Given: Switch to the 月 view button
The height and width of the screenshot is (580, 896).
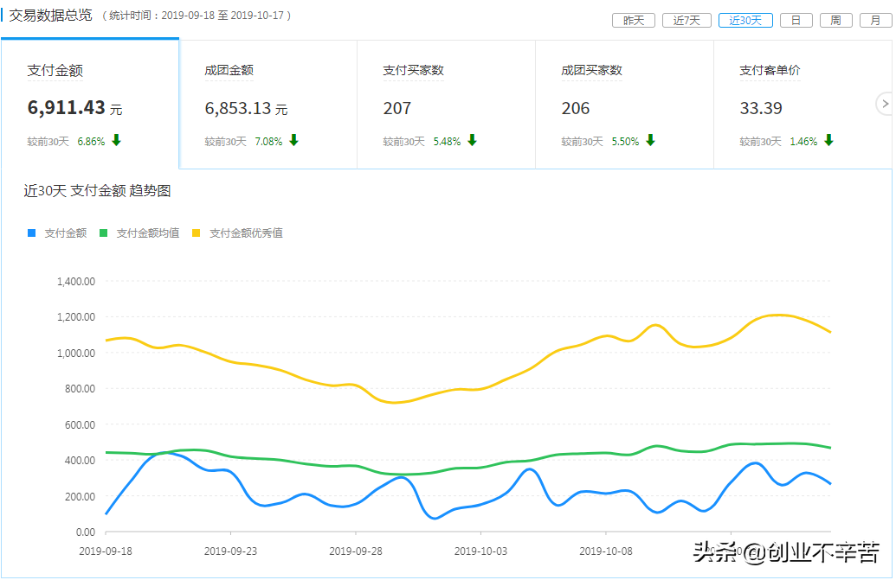Looking at the screenshot, I should click(875, 21).
